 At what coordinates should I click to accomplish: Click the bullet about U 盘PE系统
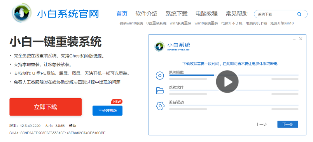pyautogui.click(x=72, y=73)
